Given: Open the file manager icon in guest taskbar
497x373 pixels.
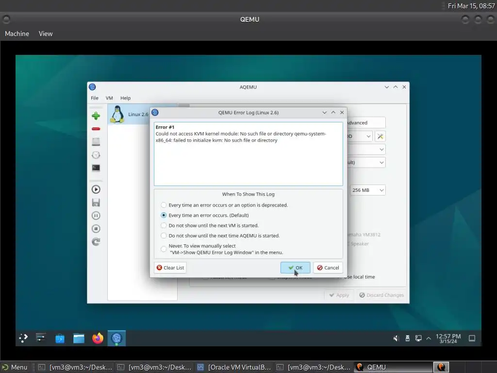Looking at the screenshot, I should (79, 339).
